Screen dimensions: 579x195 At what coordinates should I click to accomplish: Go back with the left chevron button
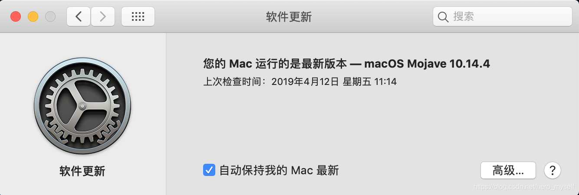[79, 16]
